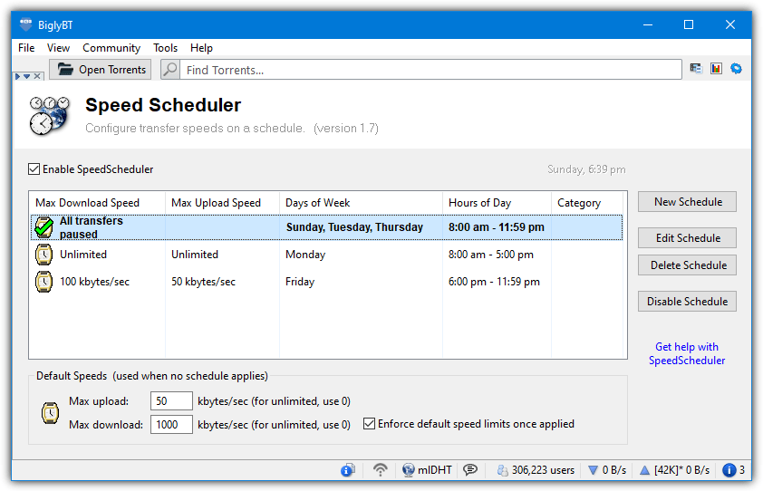
Task: Open the sidebar view toolbar icon
Action: 696,69
